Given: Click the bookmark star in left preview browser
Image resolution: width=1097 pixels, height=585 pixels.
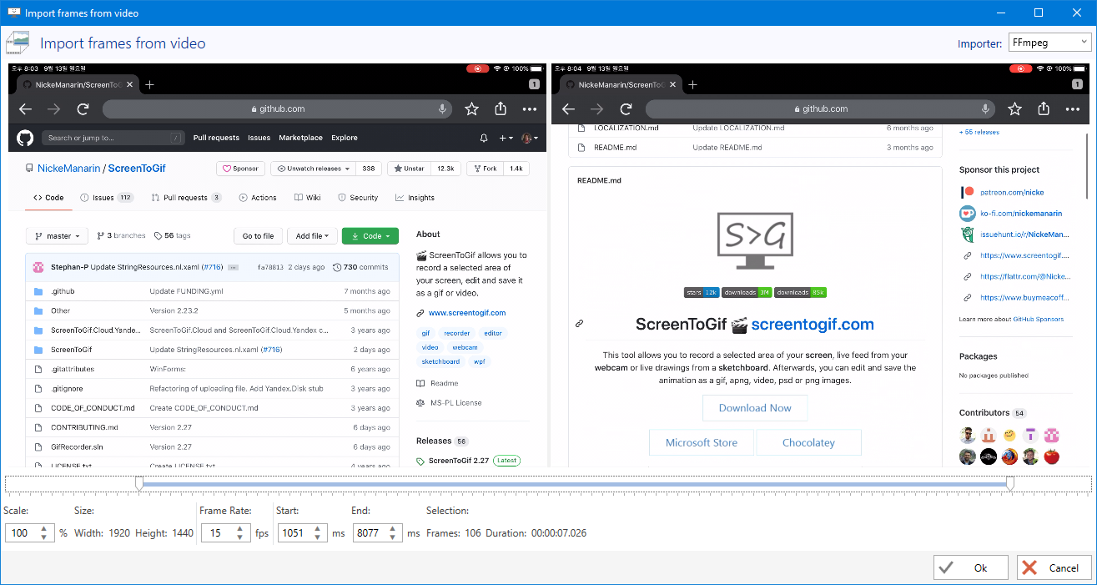Looking at the screenshot, I should click(x=471, y=108).
